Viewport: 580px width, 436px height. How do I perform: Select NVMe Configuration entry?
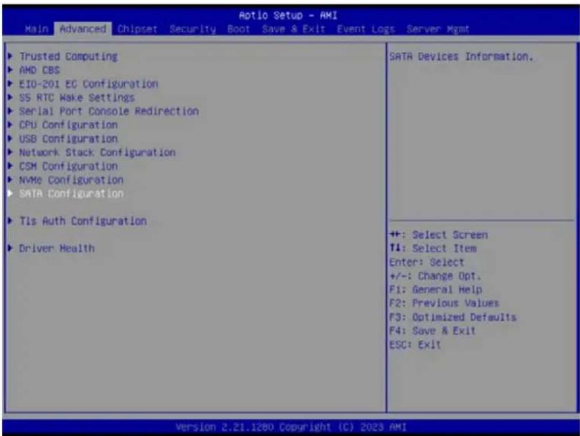tap(71, 180)
